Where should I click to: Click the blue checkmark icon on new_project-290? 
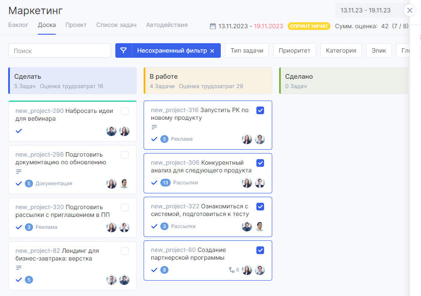(19, 131)
